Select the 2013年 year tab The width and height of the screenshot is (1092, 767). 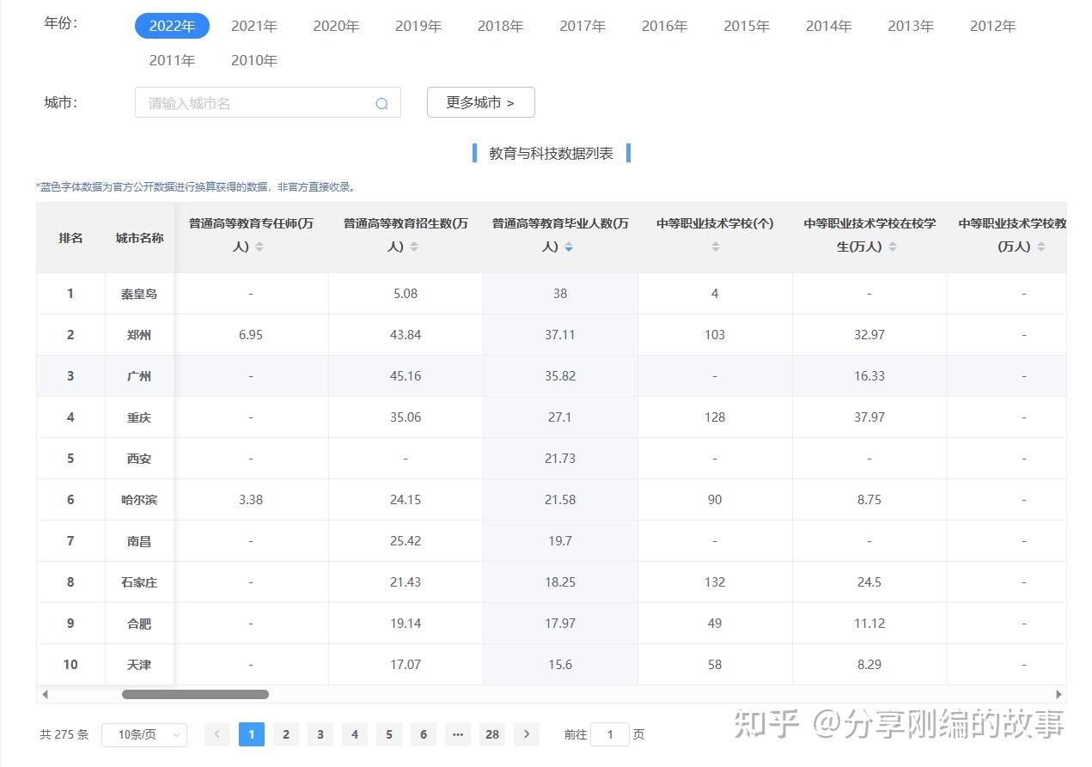(x=911, y=26)
